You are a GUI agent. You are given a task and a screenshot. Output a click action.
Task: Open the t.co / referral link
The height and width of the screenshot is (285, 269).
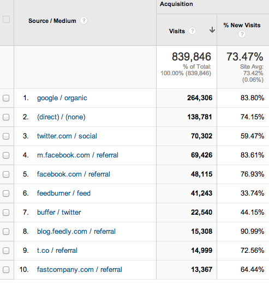pos(57,251)
